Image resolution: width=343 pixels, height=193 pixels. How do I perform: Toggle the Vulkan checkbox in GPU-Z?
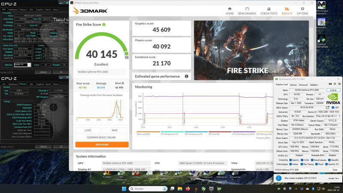[291, 164]
